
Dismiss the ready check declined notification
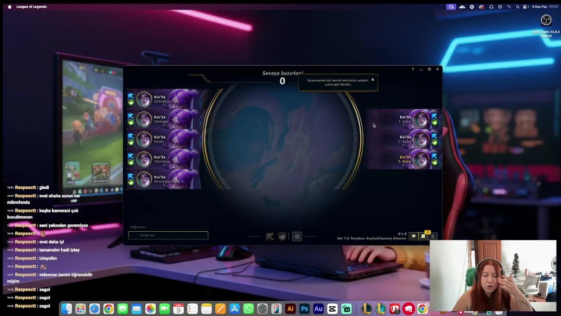tap(373, 80)
